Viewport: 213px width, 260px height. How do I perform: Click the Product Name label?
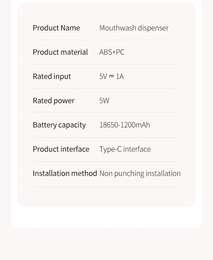pyautogui.click(x=56, y=28)
